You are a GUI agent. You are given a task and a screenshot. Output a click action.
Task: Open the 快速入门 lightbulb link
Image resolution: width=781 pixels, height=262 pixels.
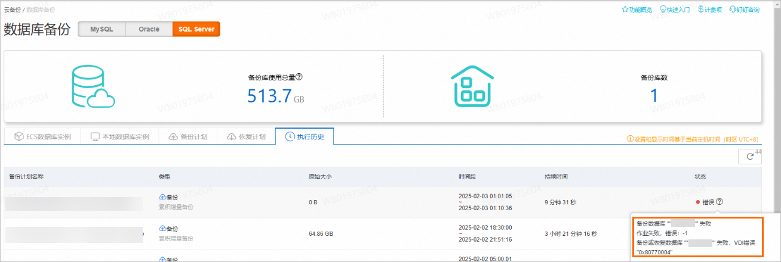(x=675, y=10)
